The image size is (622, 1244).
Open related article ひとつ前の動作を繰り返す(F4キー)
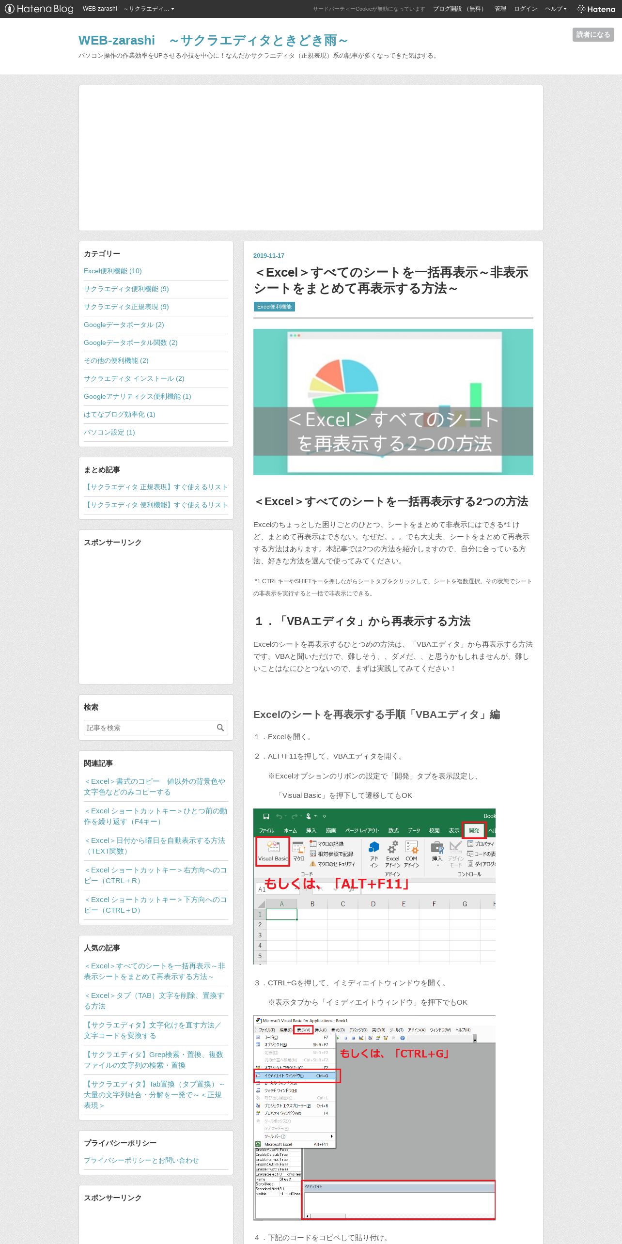(155, 816)
